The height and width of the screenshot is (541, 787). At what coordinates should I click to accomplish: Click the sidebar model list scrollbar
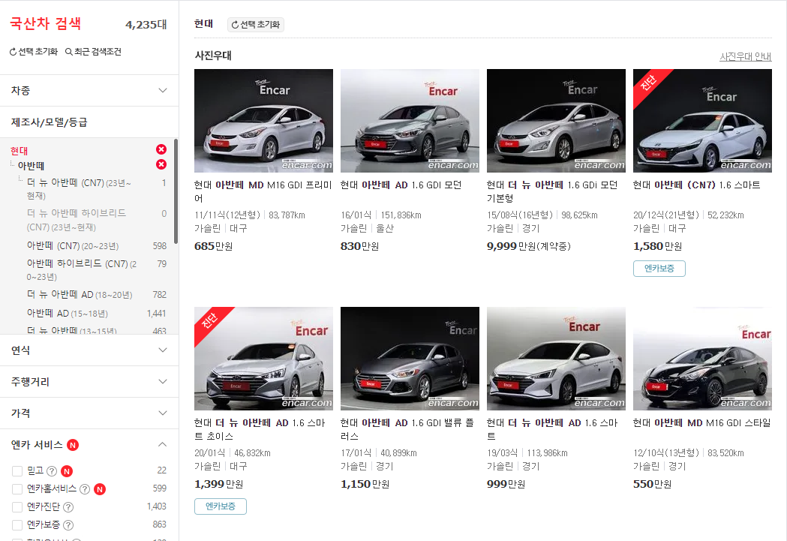pyautogui.click(x=176, y=191)
